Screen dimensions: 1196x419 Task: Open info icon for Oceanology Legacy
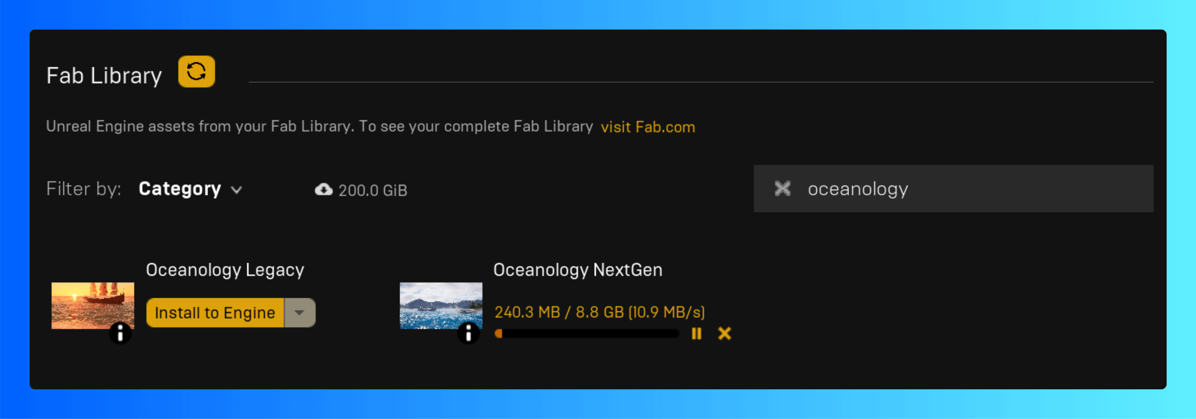pyautogui.click(x=120, y=332)
